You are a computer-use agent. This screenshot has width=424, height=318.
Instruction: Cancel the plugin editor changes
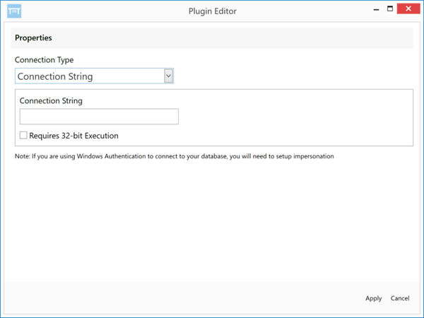400,298
